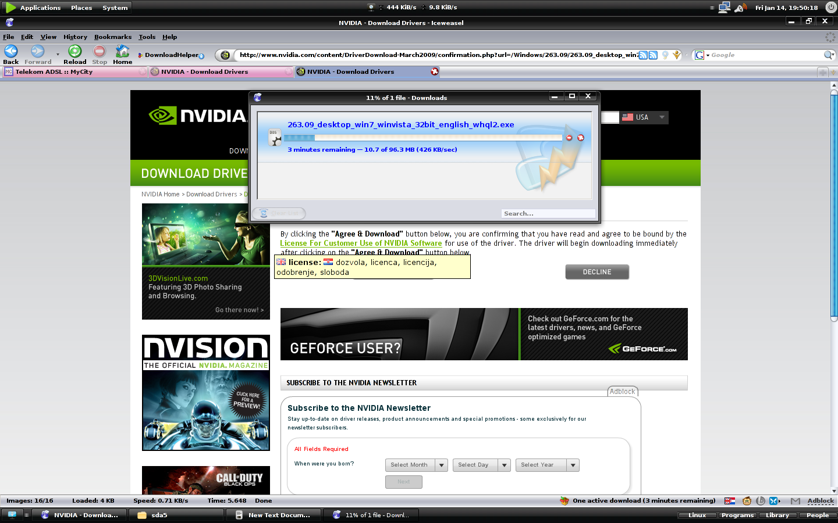The image size is (838, 523).
Task: Click the light bulb icon in the address bar
Action: pos(665,55)
